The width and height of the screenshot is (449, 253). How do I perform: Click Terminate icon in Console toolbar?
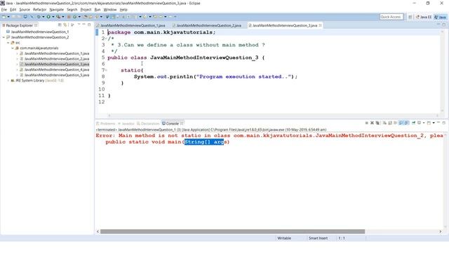coord(366,123)
